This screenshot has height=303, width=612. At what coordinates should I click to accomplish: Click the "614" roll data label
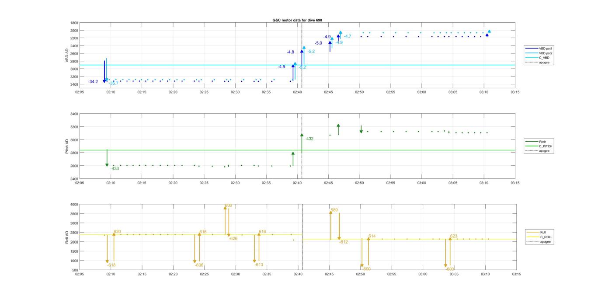click(x=372, y=236)
